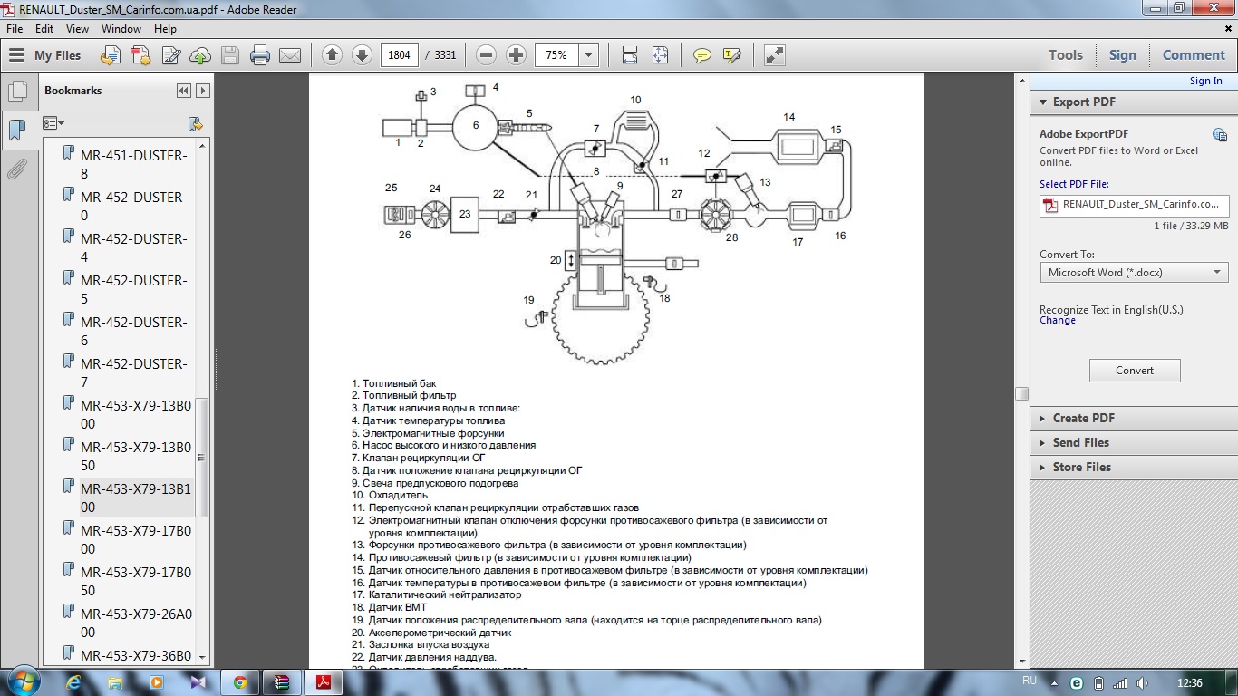
Task: Click the Fit Width scrolling icon
Action: pyautogui.click(x=630, y=55)
